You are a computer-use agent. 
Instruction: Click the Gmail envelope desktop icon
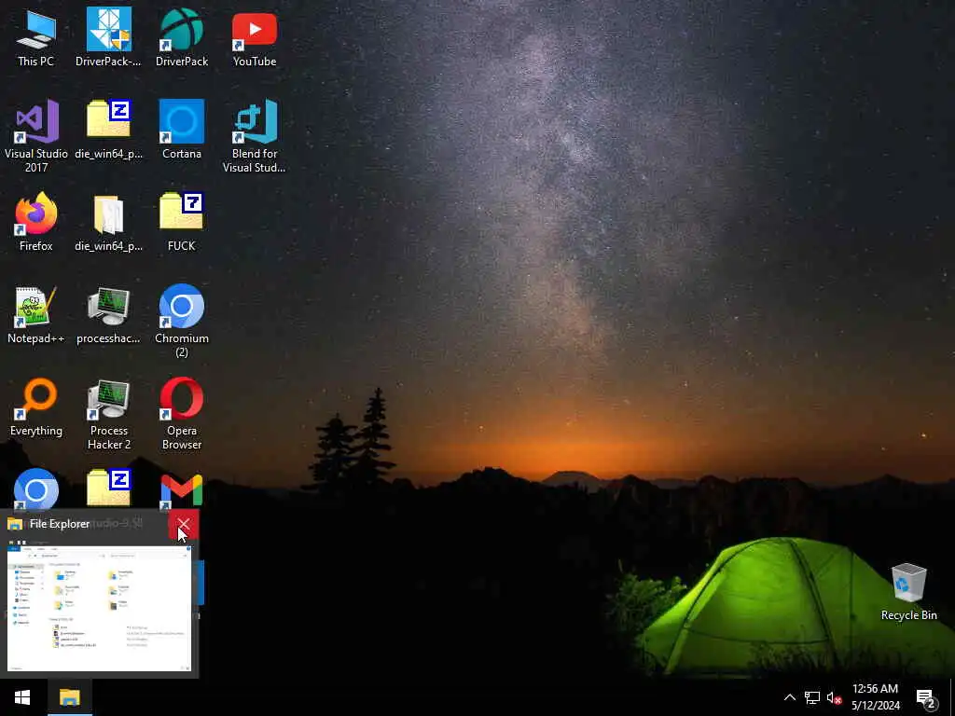pyautogui.click(x=182, y=490)
